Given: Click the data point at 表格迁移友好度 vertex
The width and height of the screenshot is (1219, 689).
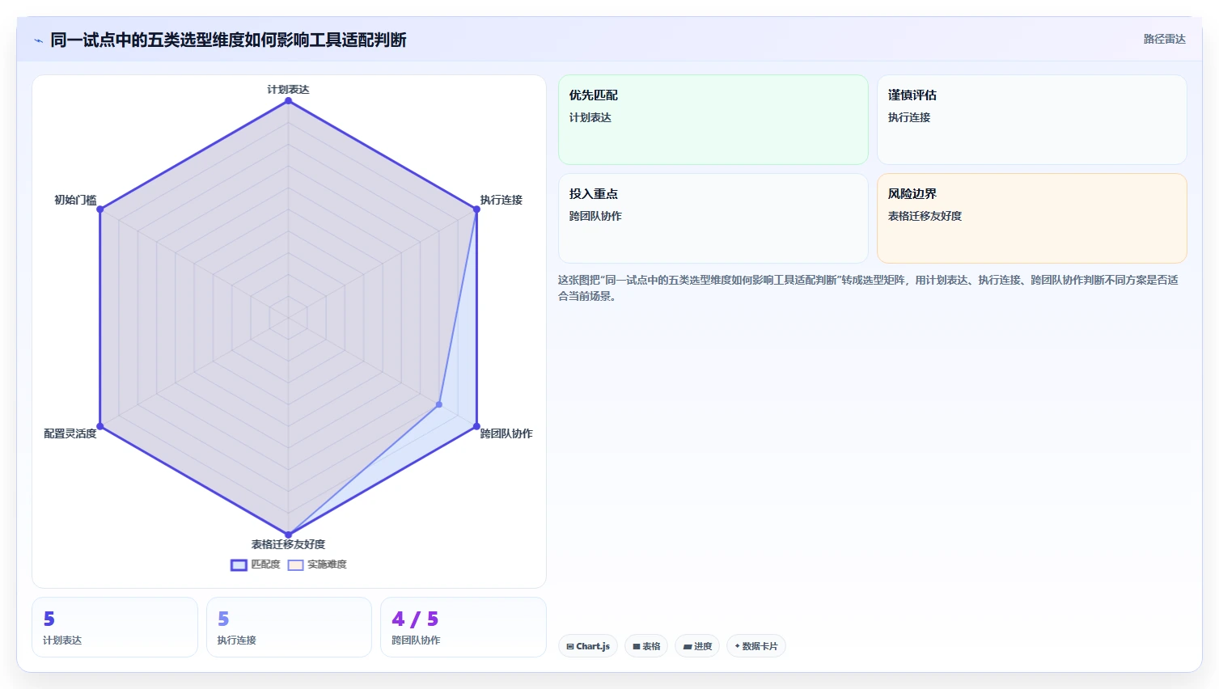Looking at the screenshot, I should (288, 535).
